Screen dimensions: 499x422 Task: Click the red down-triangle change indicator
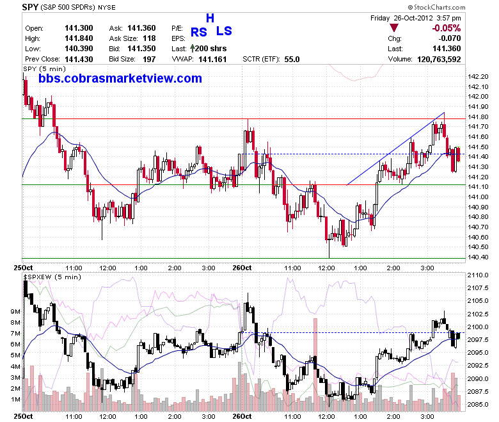click(394, 28)
